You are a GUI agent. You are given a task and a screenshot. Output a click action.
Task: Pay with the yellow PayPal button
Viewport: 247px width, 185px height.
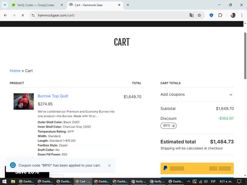pyautogui.click(x=197, y=168)
